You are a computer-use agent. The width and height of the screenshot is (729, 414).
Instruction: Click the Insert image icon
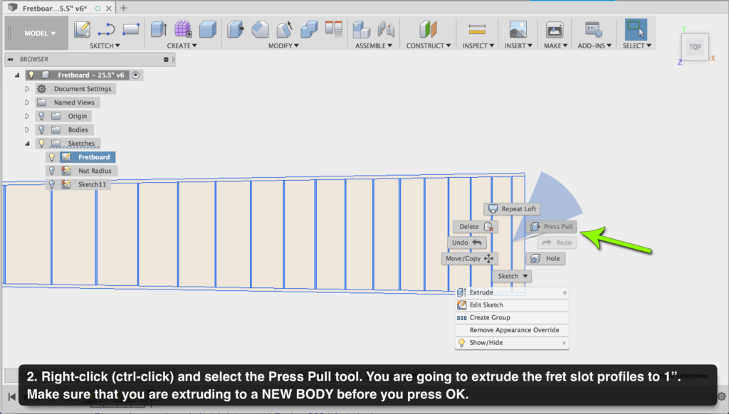click(x=518, y=30)
